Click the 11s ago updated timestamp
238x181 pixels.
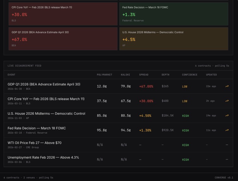tap(211, 130)
